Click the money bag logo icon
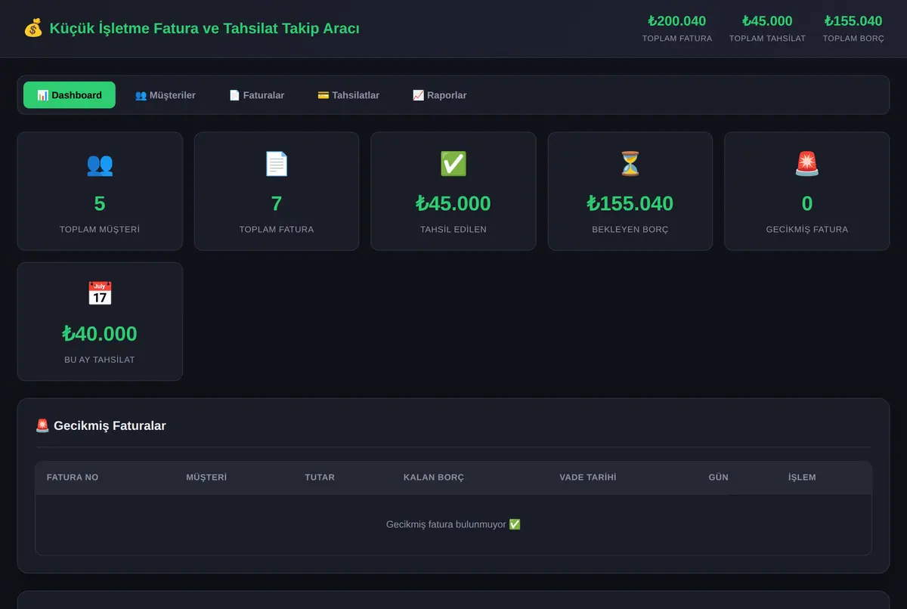Image resolution: width=907 pixels, height=609 pixels. point(33,29)
